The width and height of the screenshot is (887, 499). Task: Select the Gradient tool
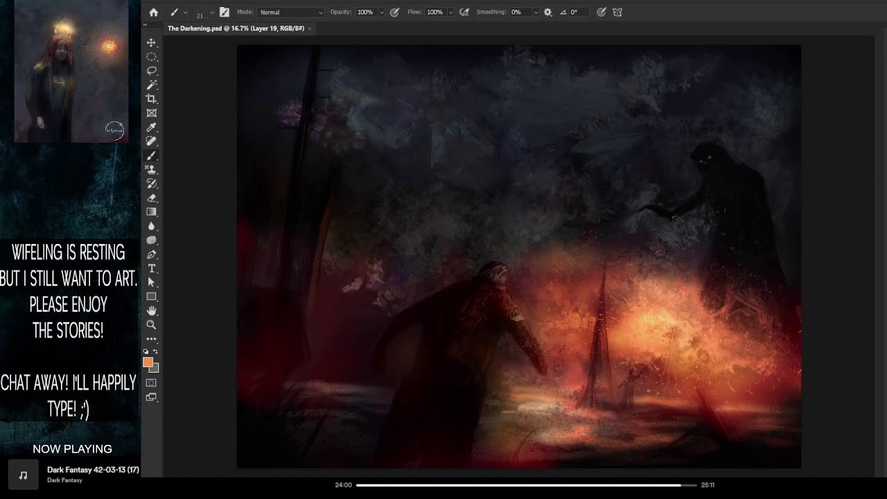point(151,212)
